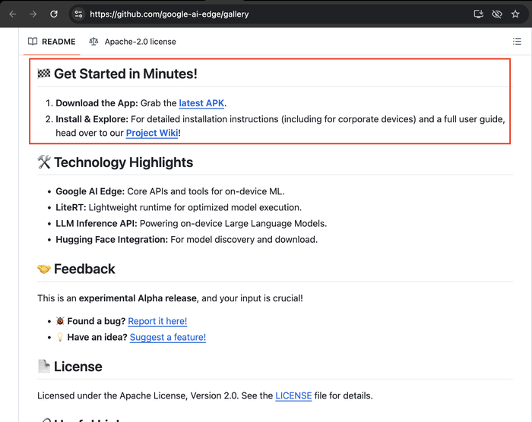Open the README outline menu
The height and width of the screenshot is (422, 532).
[x=517, y=42]
